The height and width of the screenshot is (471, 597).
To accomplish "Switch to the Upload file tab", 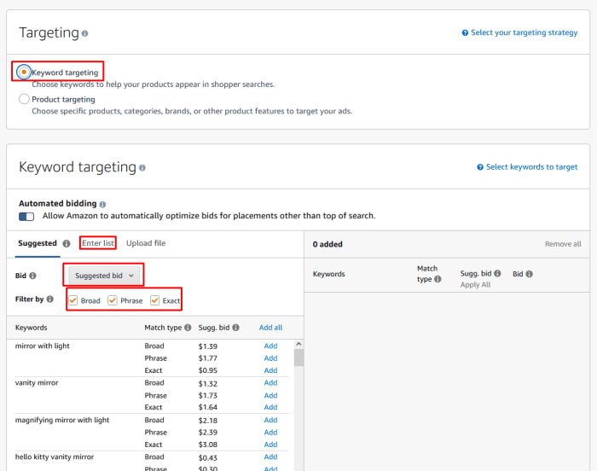I will 146,243.
